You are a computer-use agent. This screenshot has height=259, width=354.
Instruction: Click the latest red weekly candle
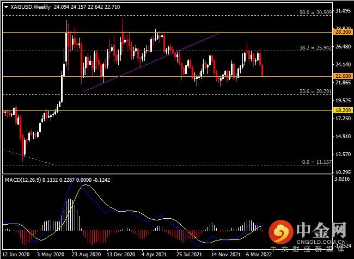tap(263, 70)
